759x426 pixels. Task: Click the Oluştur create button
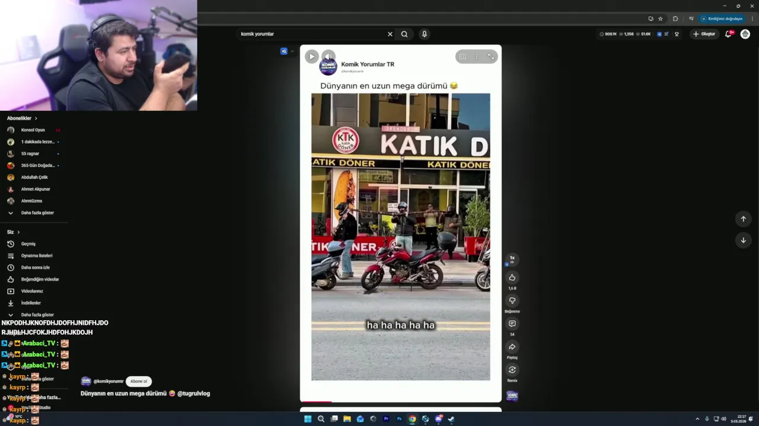(x=704, y=34)
